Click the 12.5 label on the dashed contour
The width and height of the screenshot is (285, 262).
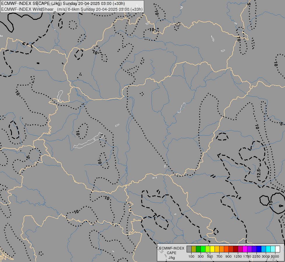point(259,173)
